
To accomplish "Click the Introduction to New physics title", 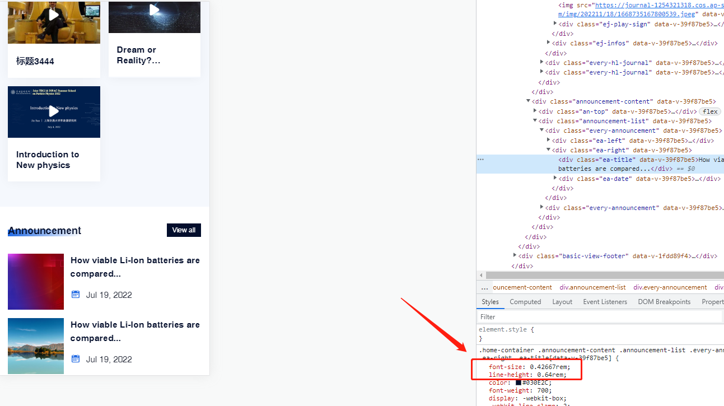I will click(48, 160).
